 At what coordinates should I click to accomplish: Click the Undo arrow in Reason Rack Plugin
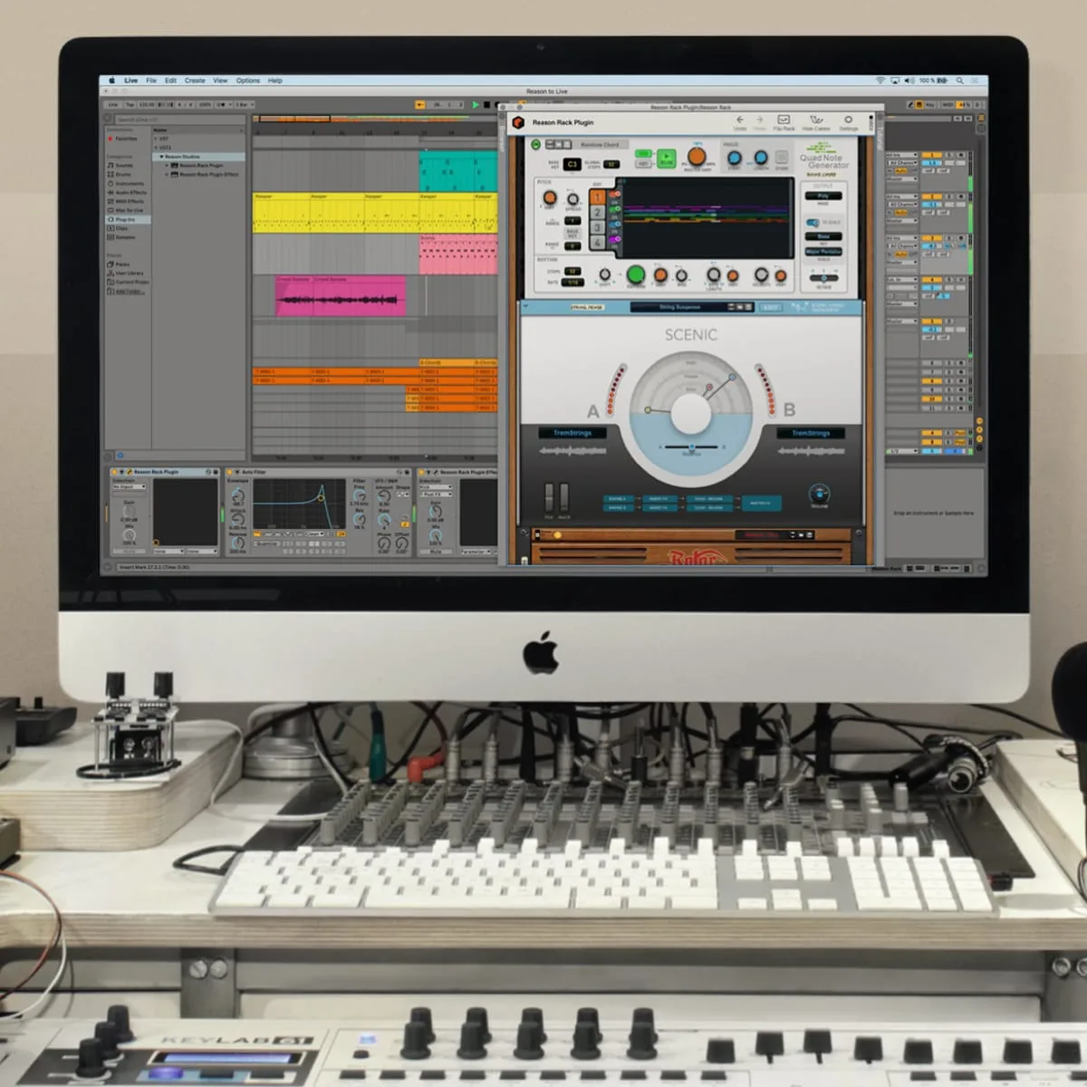[x=740, y=120]
